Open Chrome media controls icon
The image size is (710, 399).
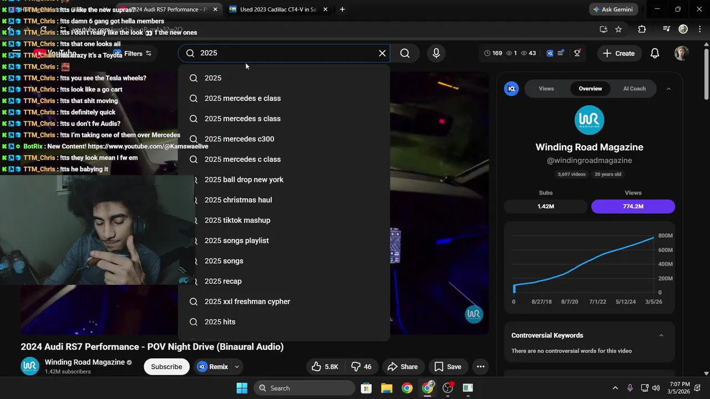pyautogui.click(x=667, y=29)
